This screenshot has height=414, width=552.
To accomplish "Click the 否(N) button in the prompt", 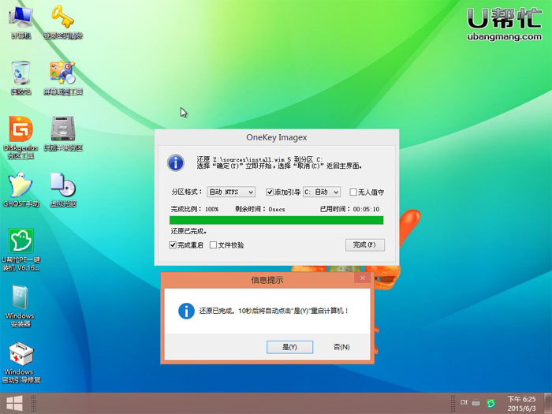I will [x=341, y=347].
